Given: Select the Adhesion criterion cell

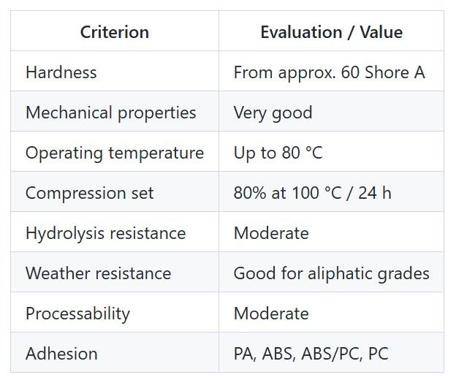Looking at the screenshot, I should click(61, 354).
